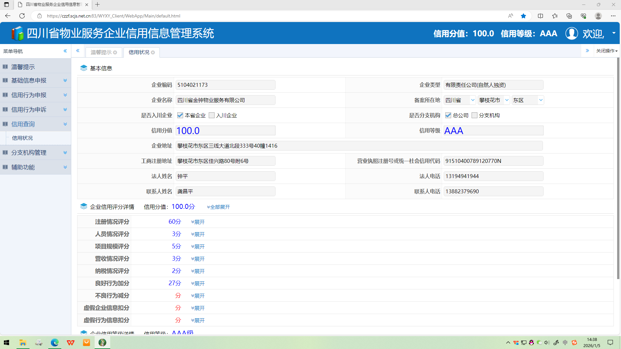Collapse the sidebar navigation menu arrow
Viewport: 621px width, 349px height.
tap(65, 51)
